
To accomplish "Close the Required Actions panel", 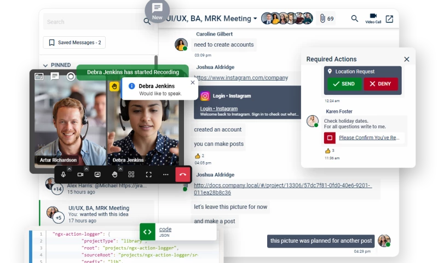I will [x=406, y=59].
